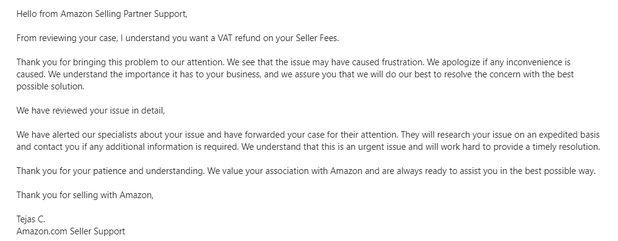This screenshot has height=241, width=618.
Task: Click the line 'Thank you for selling with Amazon'
Action: [x=85, y=195]
